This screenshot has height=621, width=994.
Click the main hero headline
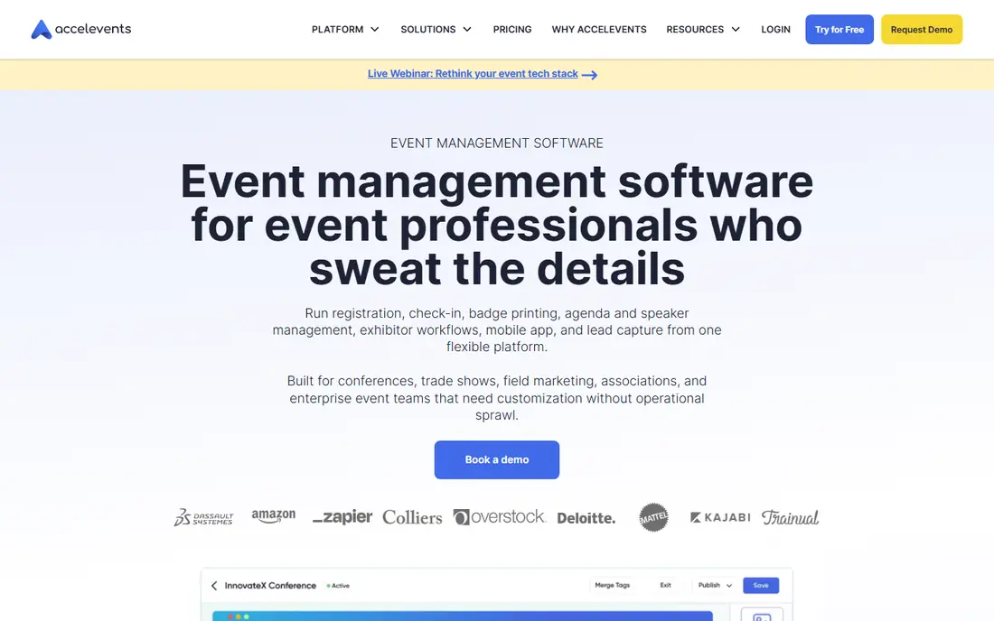(496, 225)
